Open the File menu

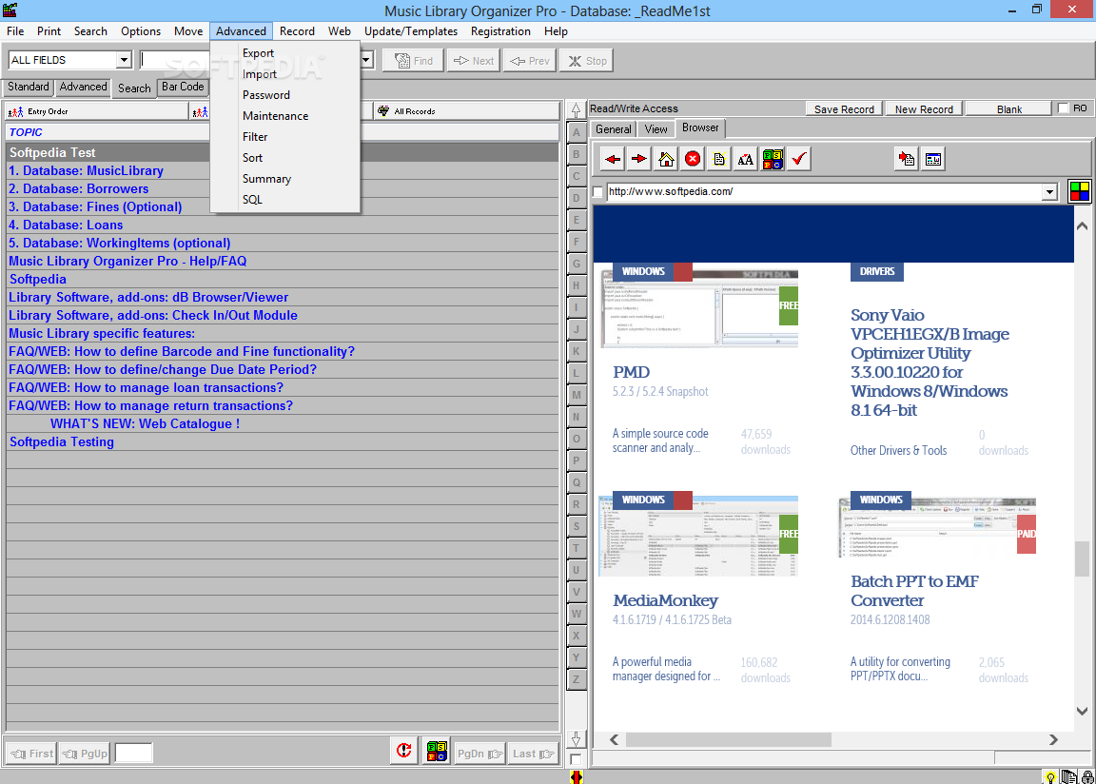[x=15, y=31]
